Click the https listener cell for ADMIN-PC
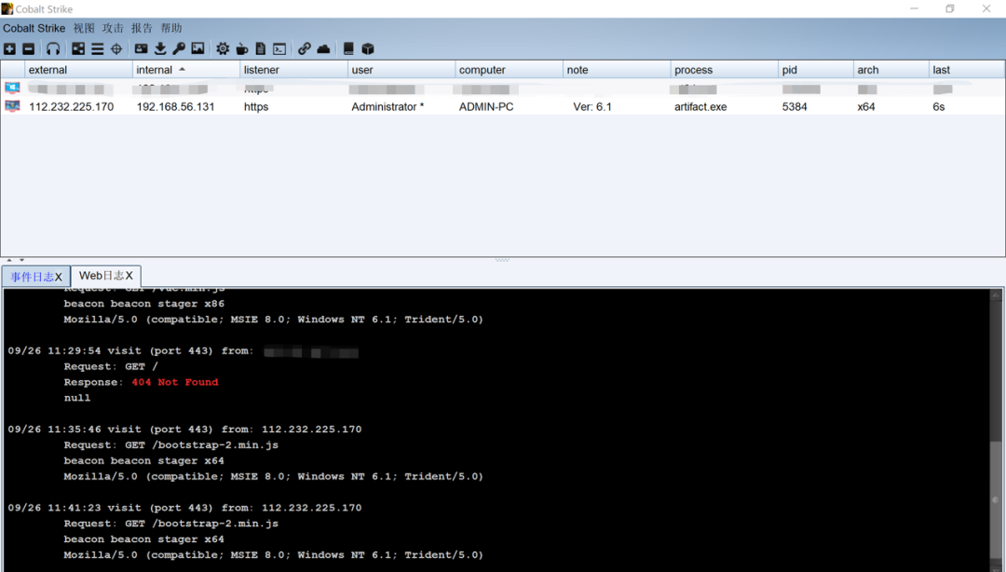The width and height of the screenshot is (1006, 572). click(256, 106)
